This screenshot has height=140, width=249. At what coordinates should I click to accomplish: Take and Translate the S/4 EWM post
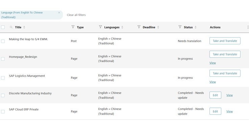click(225, 41)
